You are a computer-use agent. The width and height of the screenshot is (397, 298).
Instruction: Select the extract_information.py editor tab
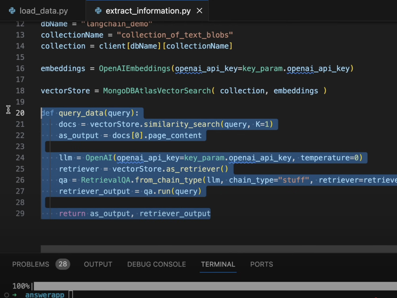point(148,11)
